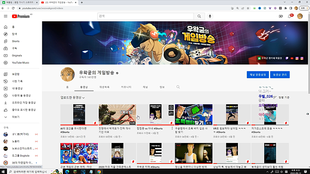Open a new Chrome tab

click(x=82, y=2)
